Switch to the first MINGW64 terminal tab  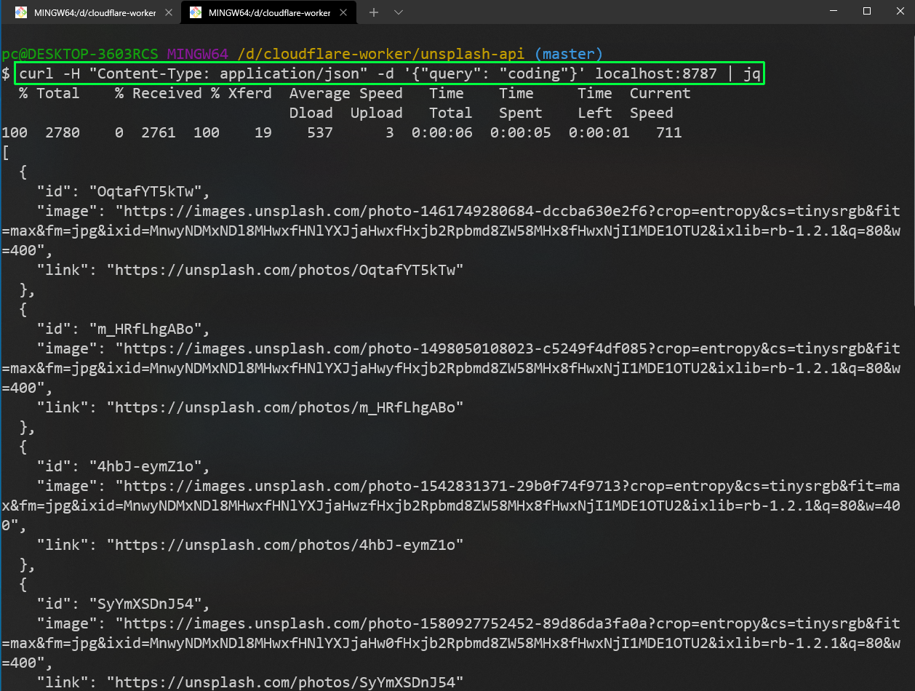click(93, 12)
